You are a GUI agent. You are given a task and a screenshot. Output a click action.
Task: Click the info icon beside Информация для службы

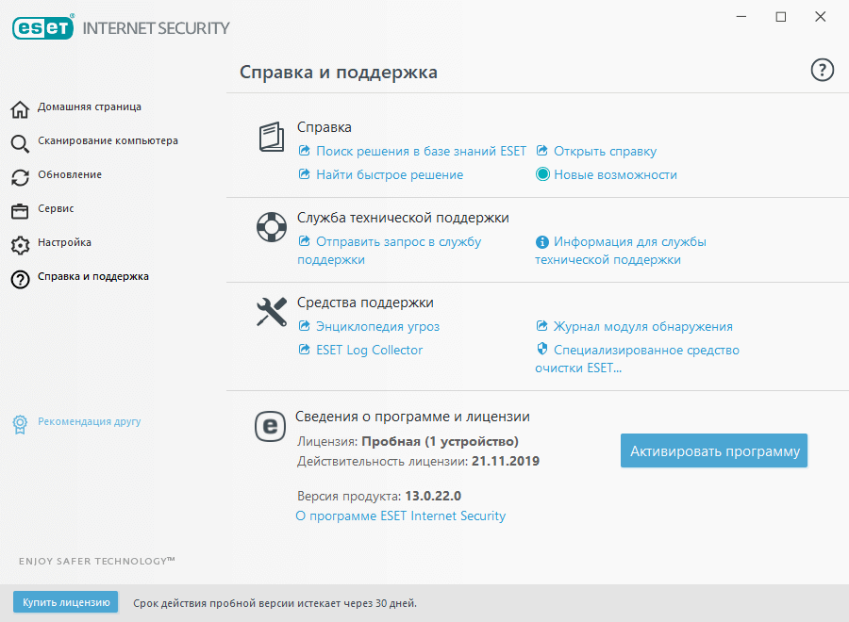(542, 242)
